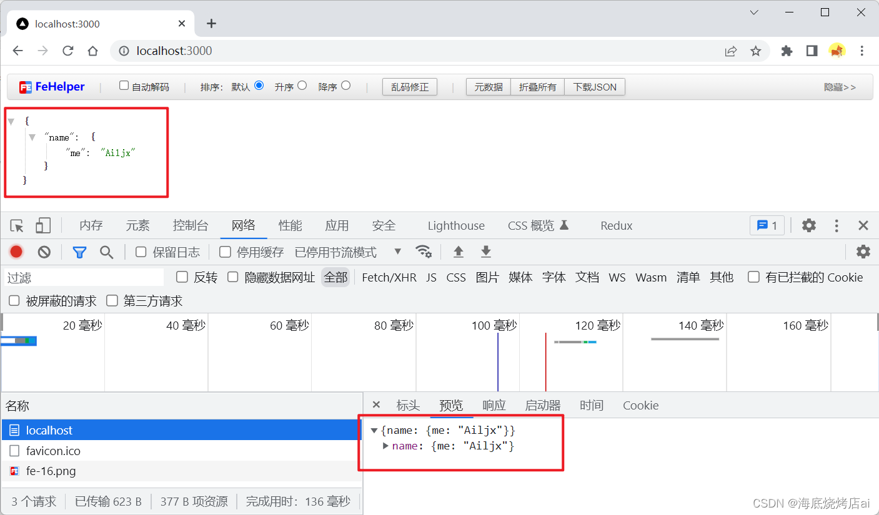Select the 升序 sort radio button
879x515 pixels.
302,86
